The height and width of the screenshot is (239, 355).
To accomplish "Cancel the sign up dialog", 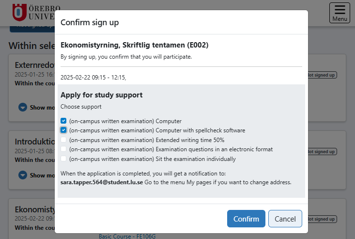I will click(x=285, y=219).
